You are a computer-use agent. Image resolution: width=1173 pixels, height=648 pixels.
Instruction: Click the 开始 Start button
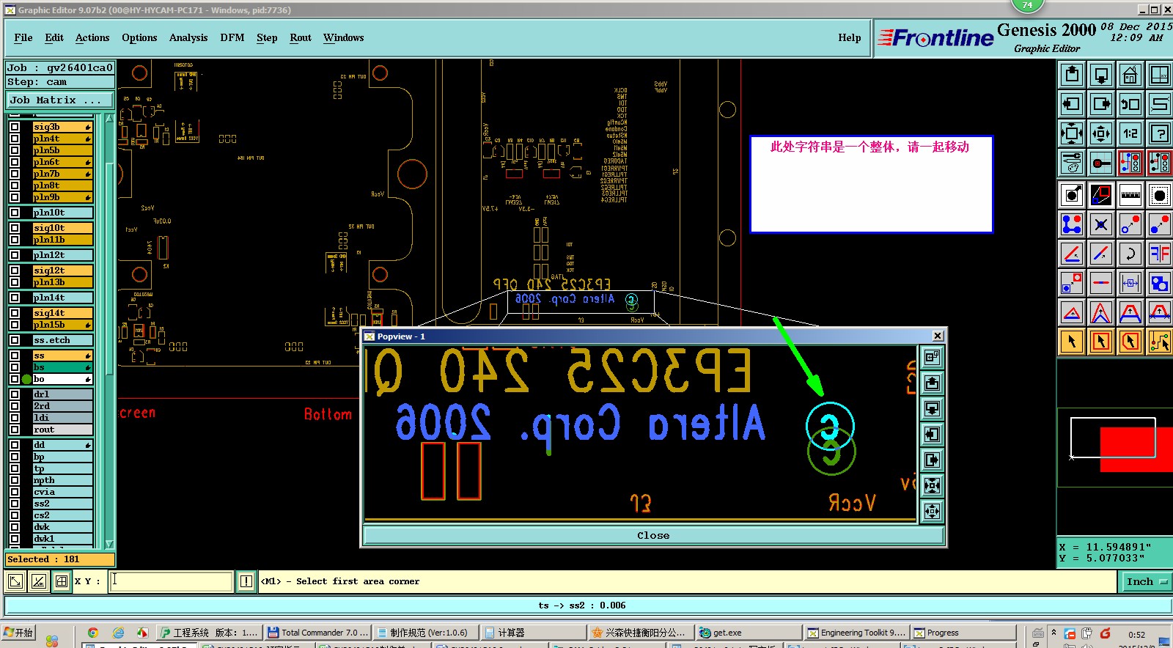[19, 633]
